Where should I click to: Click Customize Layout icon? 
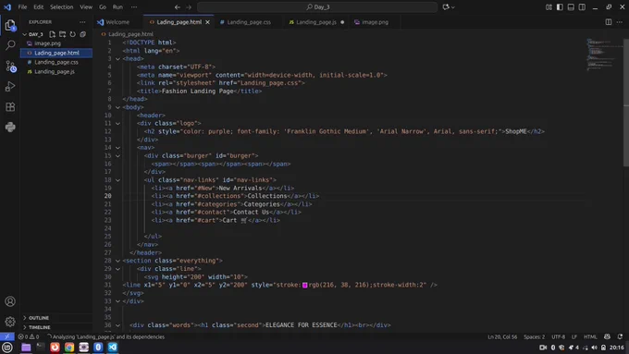549,6
